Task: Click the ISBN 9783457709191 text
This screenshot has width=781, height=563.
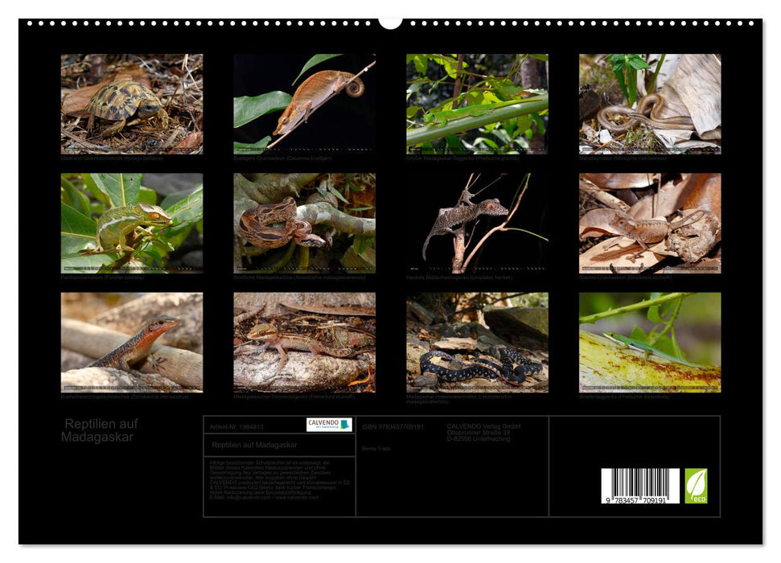Action: click(x=393, y=426)
